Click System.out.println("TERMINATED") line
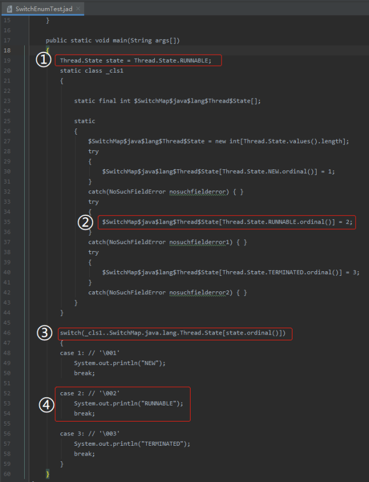The width and height of the screenshot is (369, 482). coord(132,444)
